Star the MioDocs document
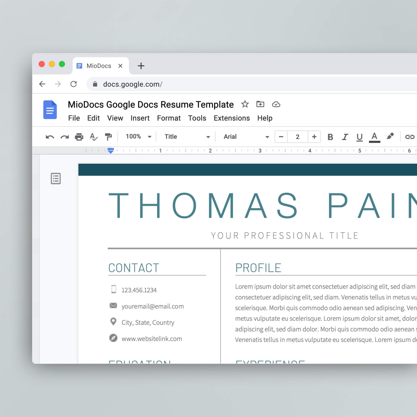Viewport: 417px width, 417px height. tap(245, 104)
